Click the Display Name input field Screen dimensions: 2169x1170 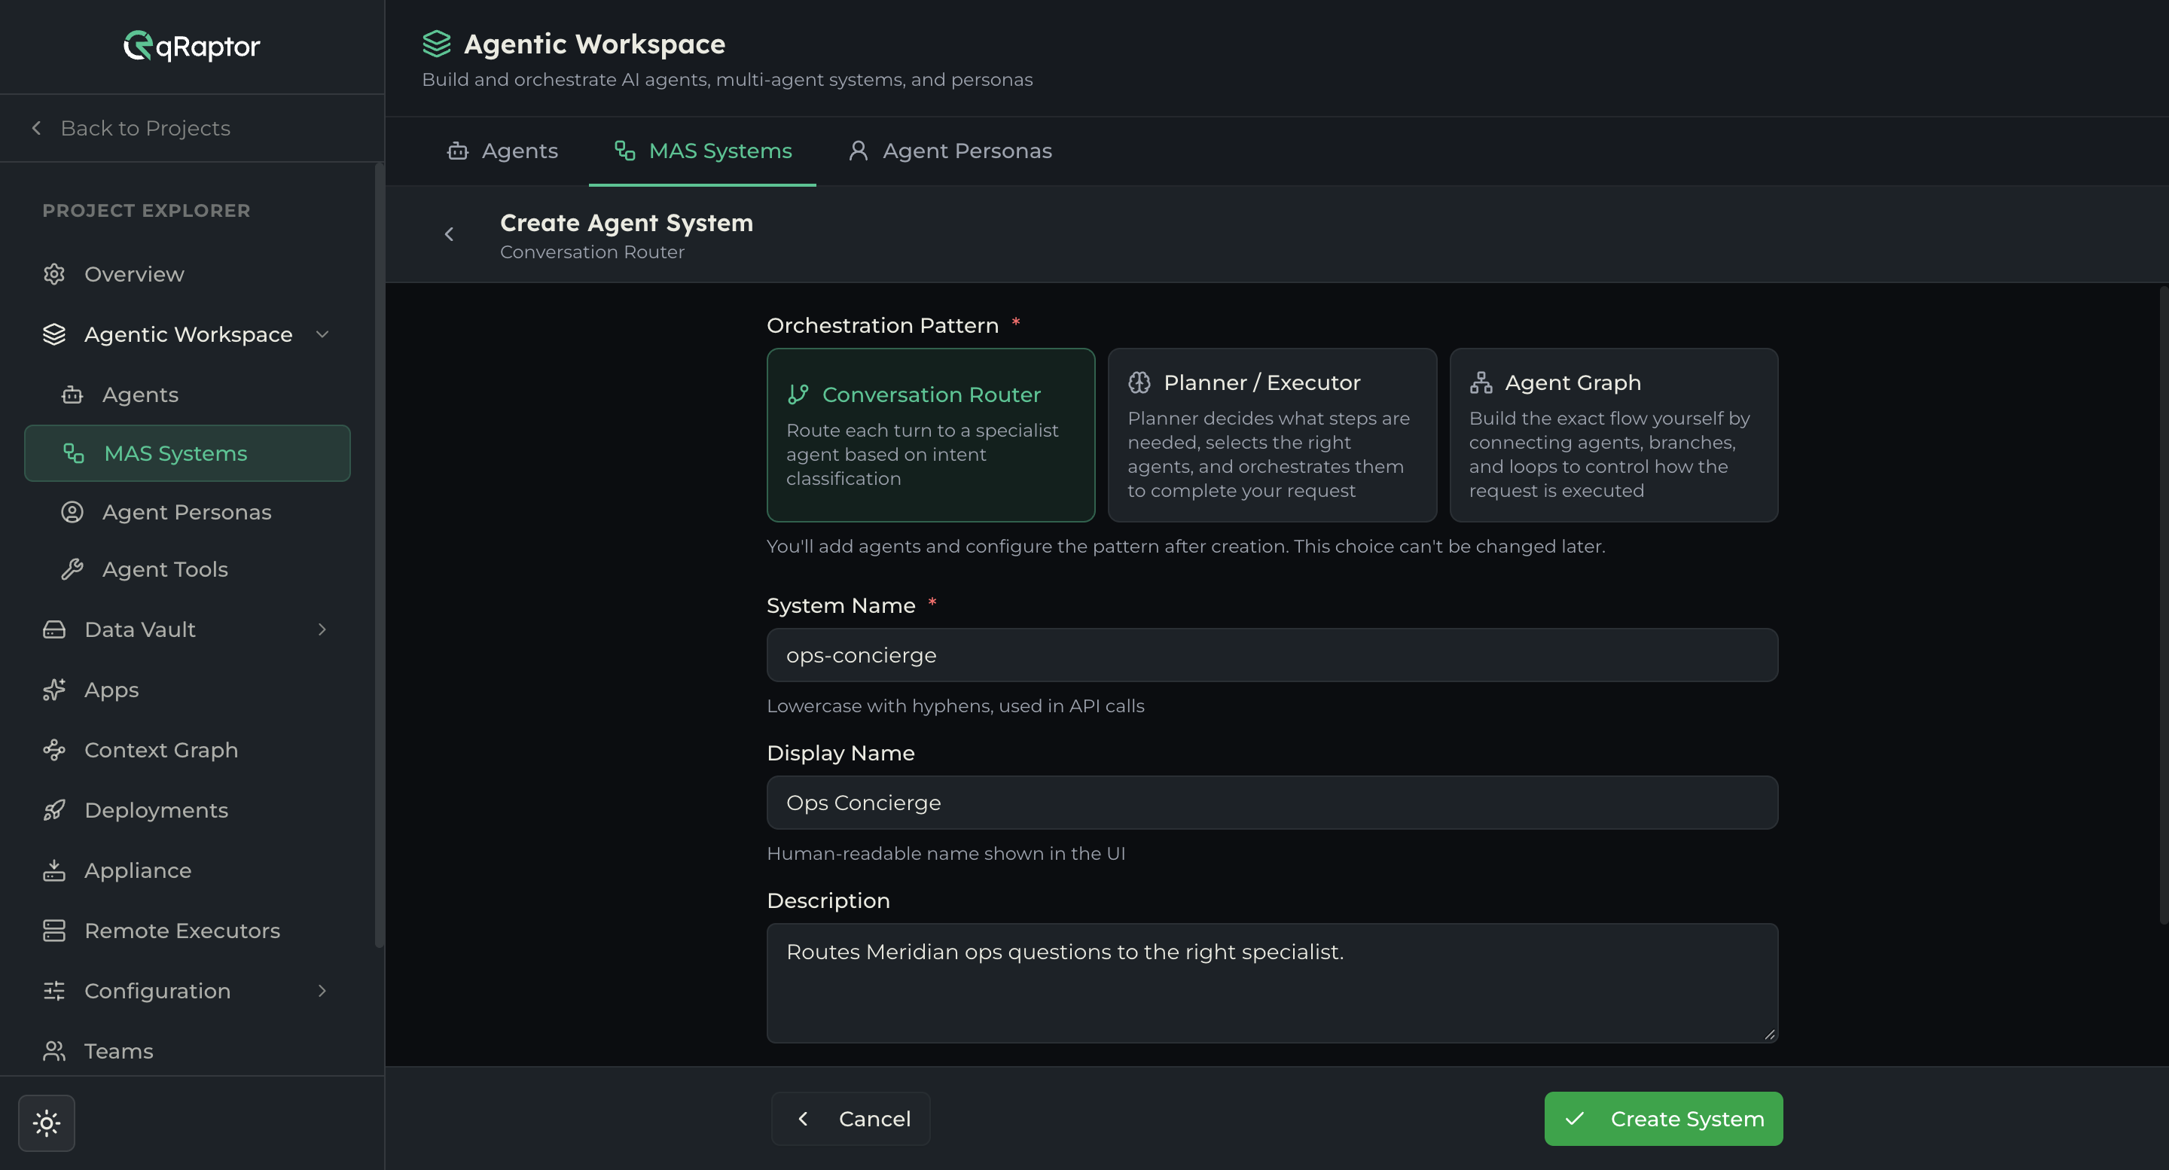coord(1271,802)
